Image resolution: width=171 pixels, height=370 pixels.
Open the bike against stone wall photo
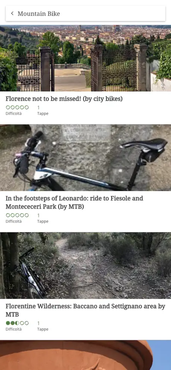pos(85,158)
